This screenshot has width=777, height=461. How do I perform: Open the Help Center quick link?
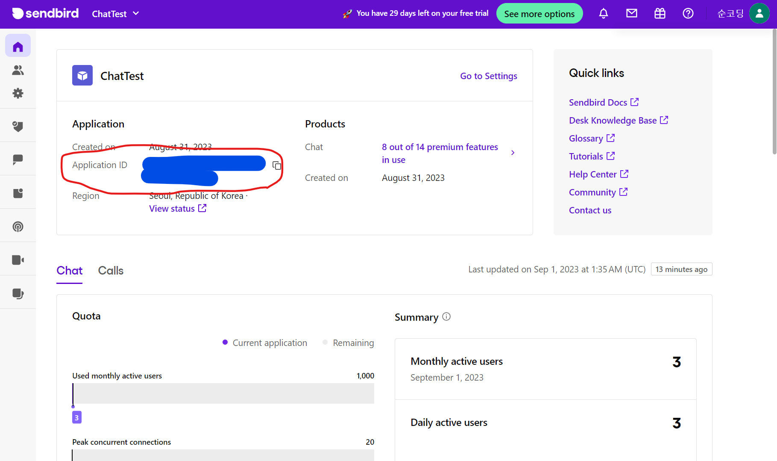(x=598, y=174)
